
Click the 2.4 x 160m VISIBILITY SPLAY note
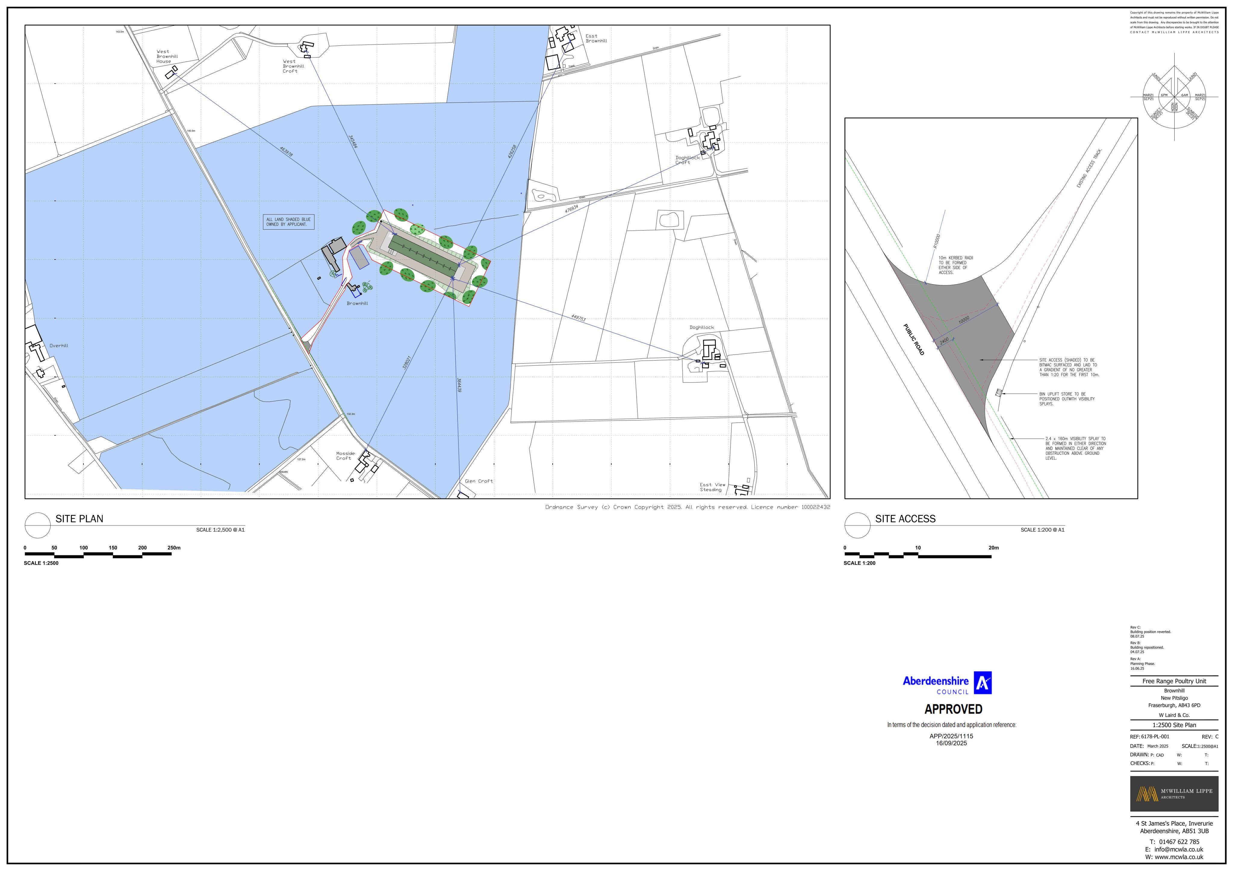point(1076,448)
